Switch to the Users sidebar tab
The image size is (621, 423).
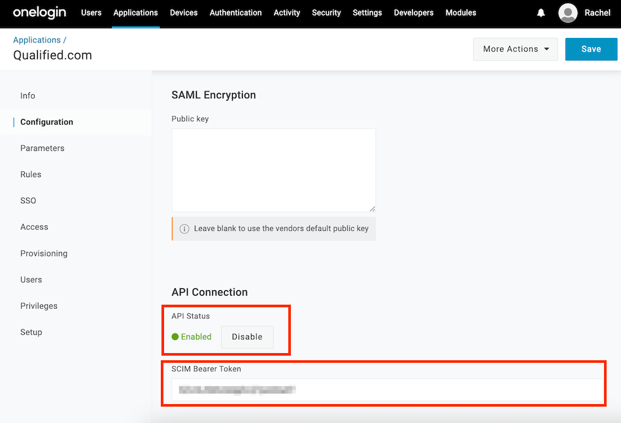point(31,280)
